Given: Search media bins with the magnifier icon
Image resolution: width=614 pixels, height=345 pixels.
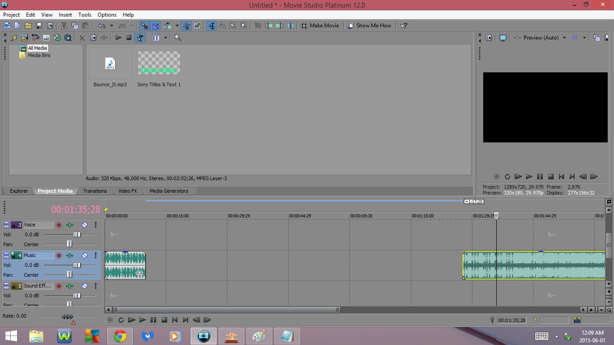Looking at the screenshot, I should 178,38.
